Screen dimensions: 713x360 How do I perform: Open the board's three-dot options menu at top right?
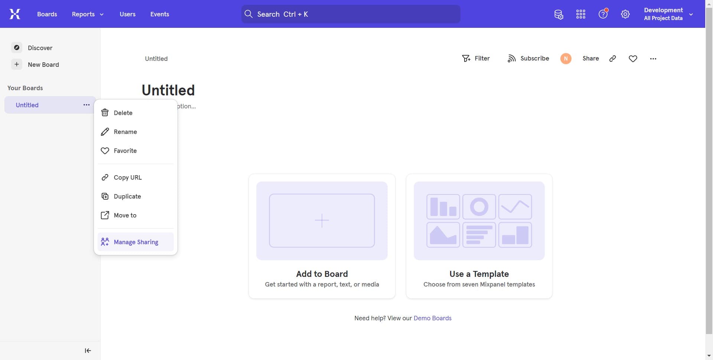coord(653,59)
